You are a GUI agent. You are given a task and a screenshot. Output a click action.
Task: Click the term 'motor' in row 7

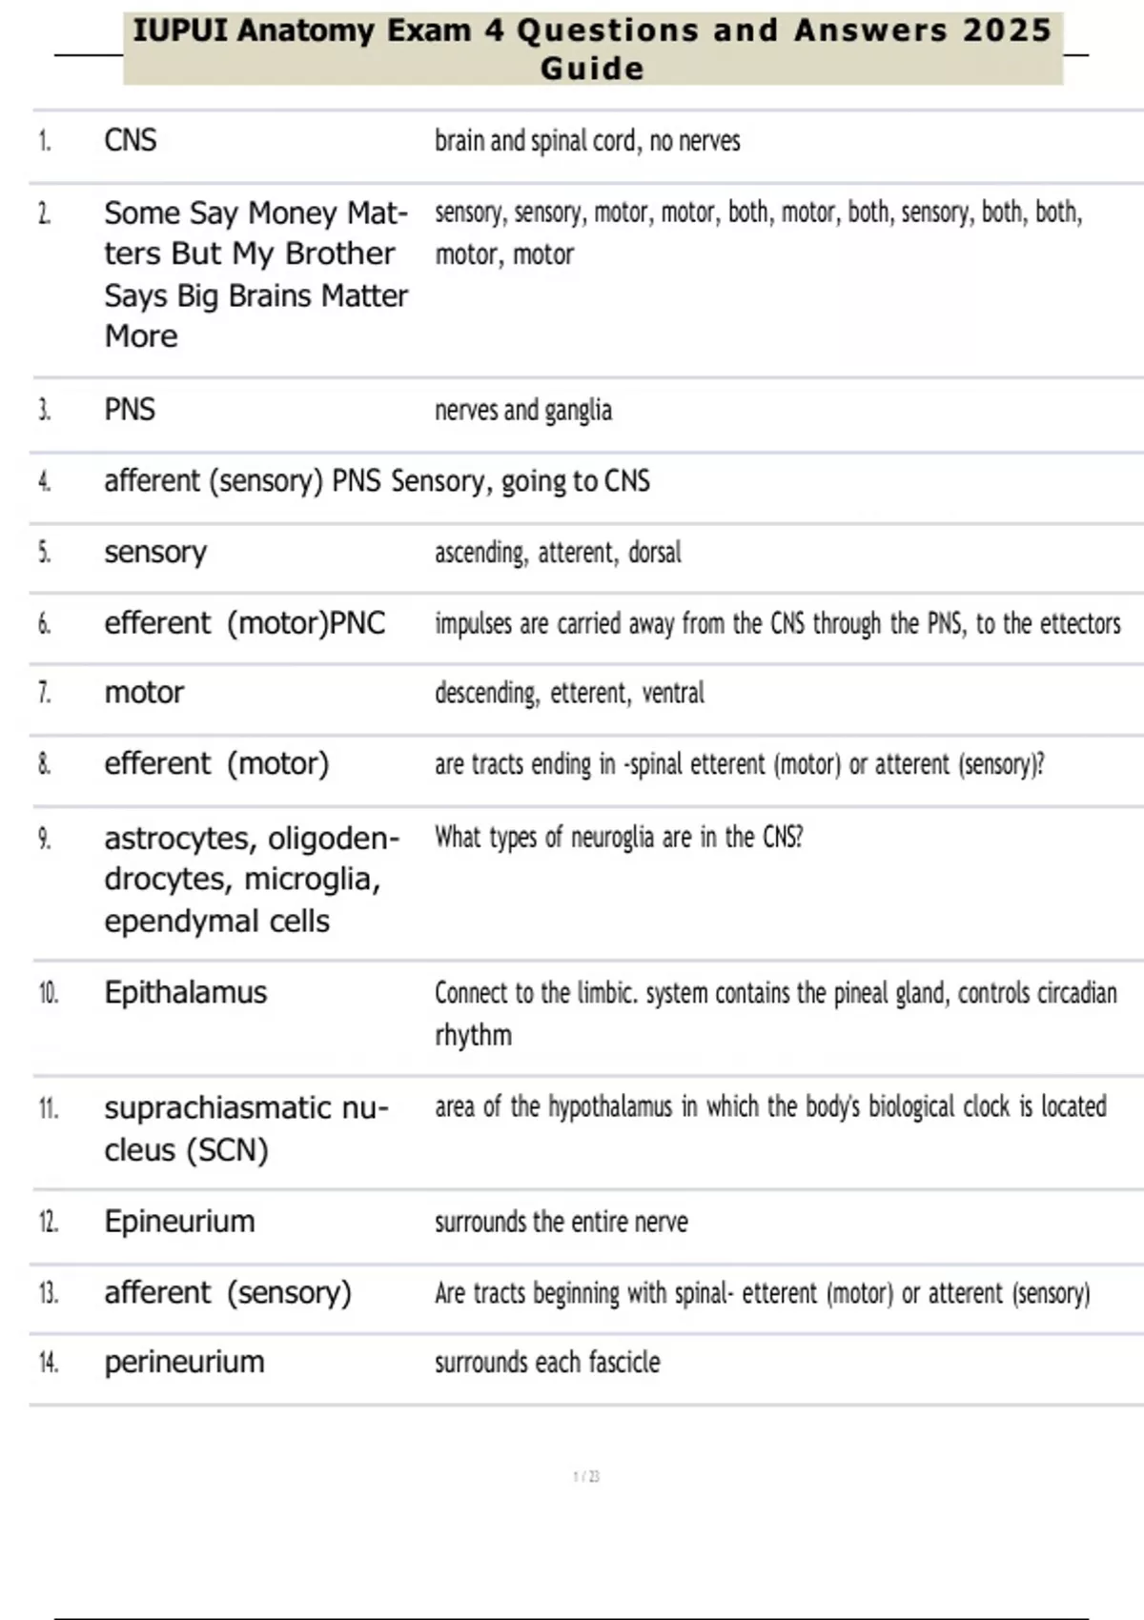point(144,693)
